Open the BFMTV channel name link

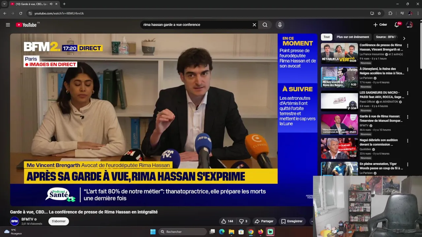27,219
